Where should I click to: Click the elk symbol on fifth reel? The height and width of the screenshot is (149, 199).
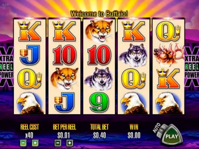click(168, 55)
